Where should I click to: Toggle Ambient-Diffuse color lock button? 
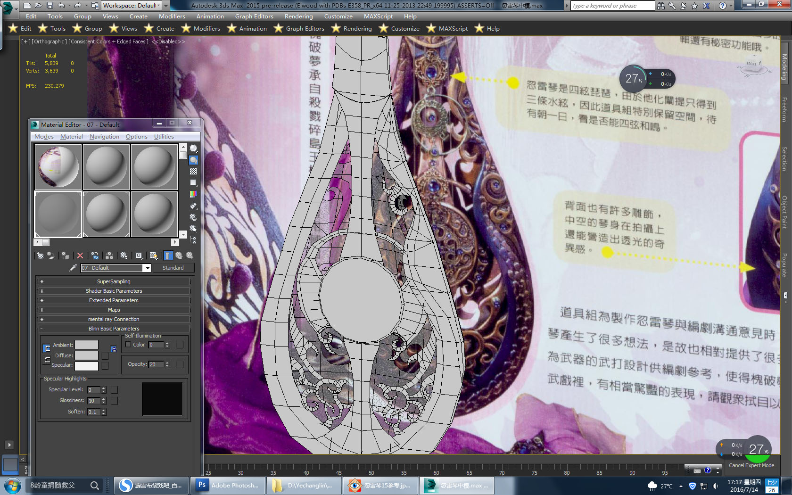47,348
